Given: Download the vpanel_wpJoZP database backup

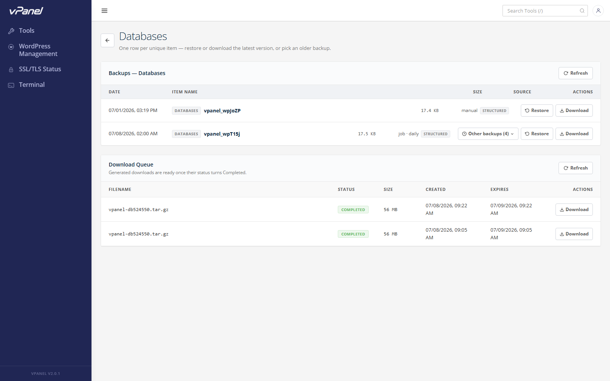Looking at the screenshot, I should 574,110.
